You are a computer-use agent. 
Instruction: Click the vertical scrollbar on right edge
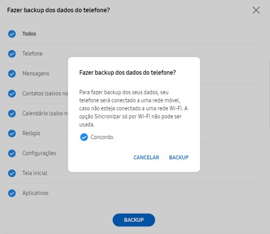[x=269, y=94]
